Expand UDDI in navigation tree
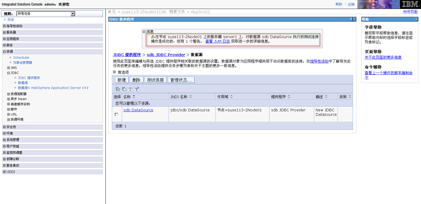 [4, 172]
